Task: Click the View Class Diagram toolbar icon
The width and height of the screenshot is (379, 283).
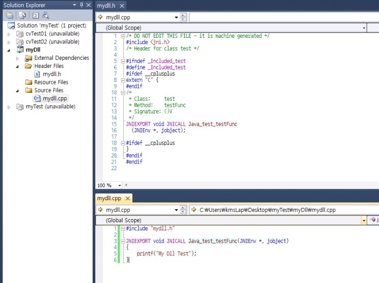Action: tap(46, 15)
